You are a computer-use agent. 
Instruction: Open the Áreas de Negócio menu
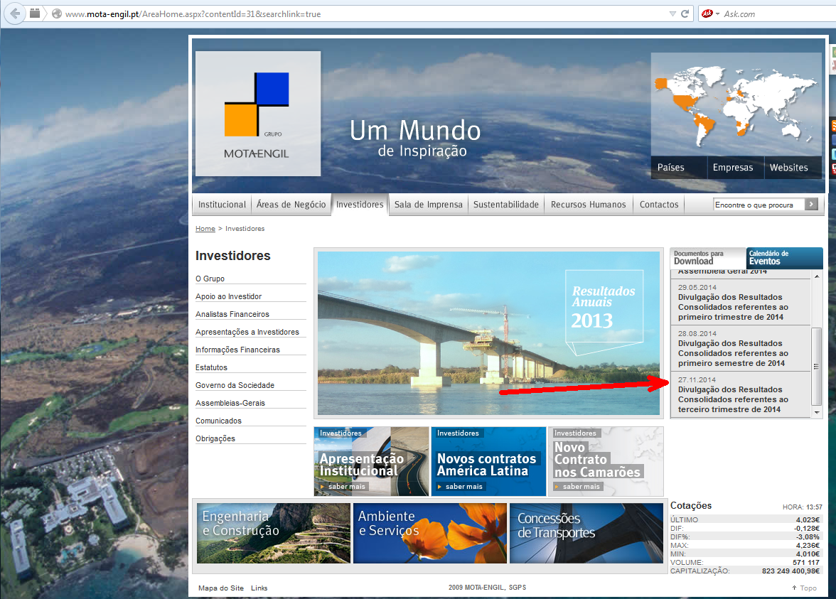click(291, 205)
